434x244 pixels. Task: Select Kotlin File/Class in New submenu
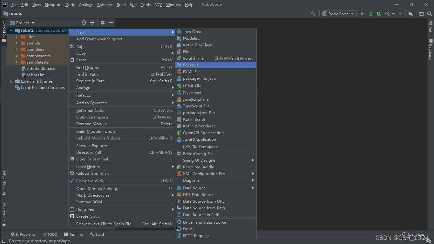(216, 45)
